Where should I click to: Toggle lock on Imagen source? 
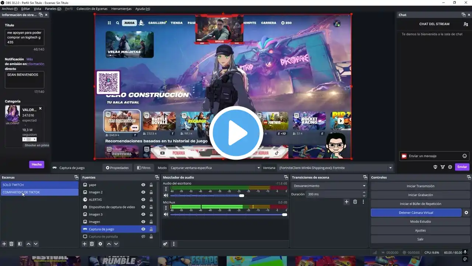tap(151, 222)
